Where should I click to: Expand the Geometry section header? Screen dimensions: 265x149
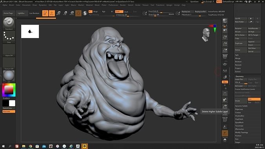tap(240, 76)
